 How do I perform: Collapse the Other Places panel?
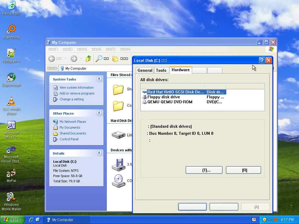[99, 113]
